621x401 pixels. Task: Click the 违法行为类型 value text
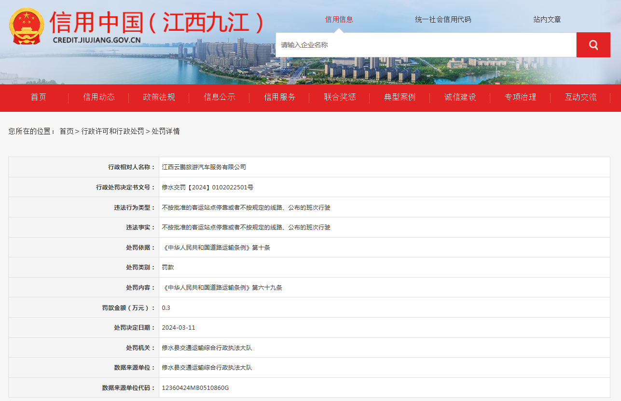point(246,208)
